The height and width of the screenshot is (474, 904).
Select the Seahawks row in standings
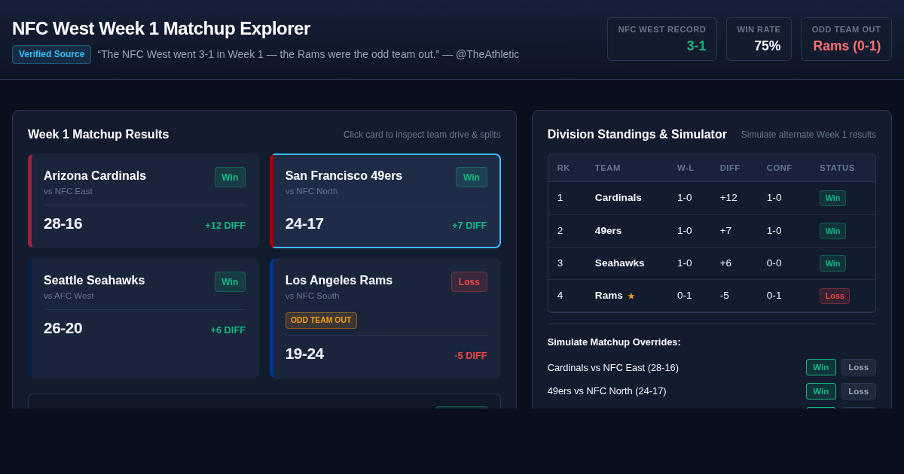click(712, 263)
